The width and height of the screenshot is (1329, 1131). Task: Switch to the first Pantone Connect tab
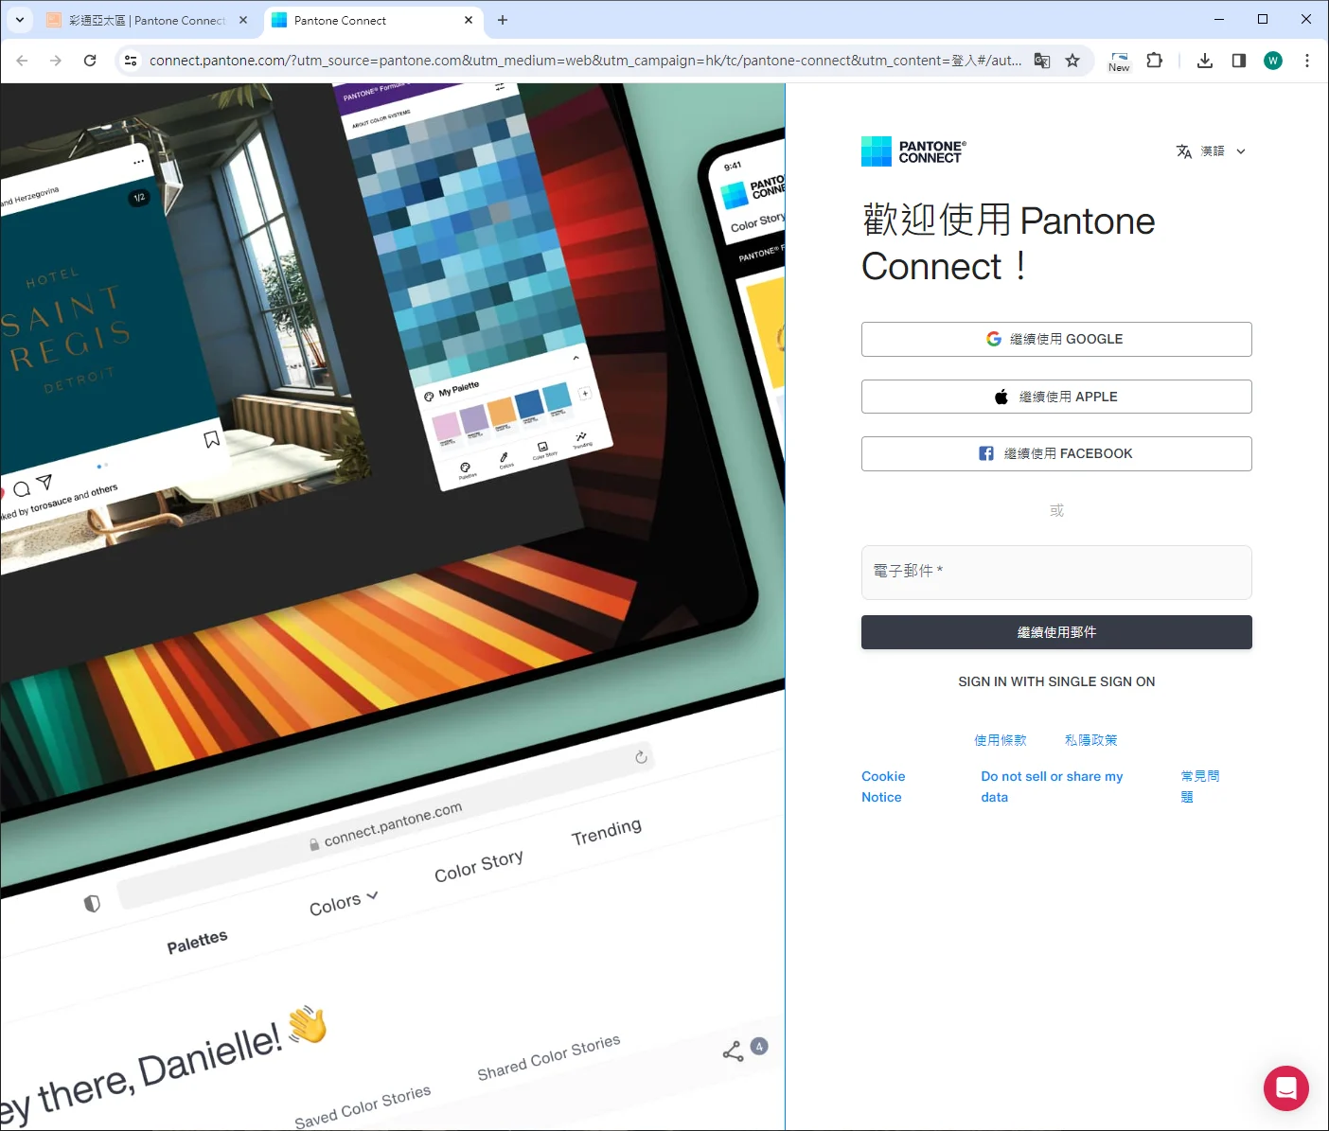point(147,20)
